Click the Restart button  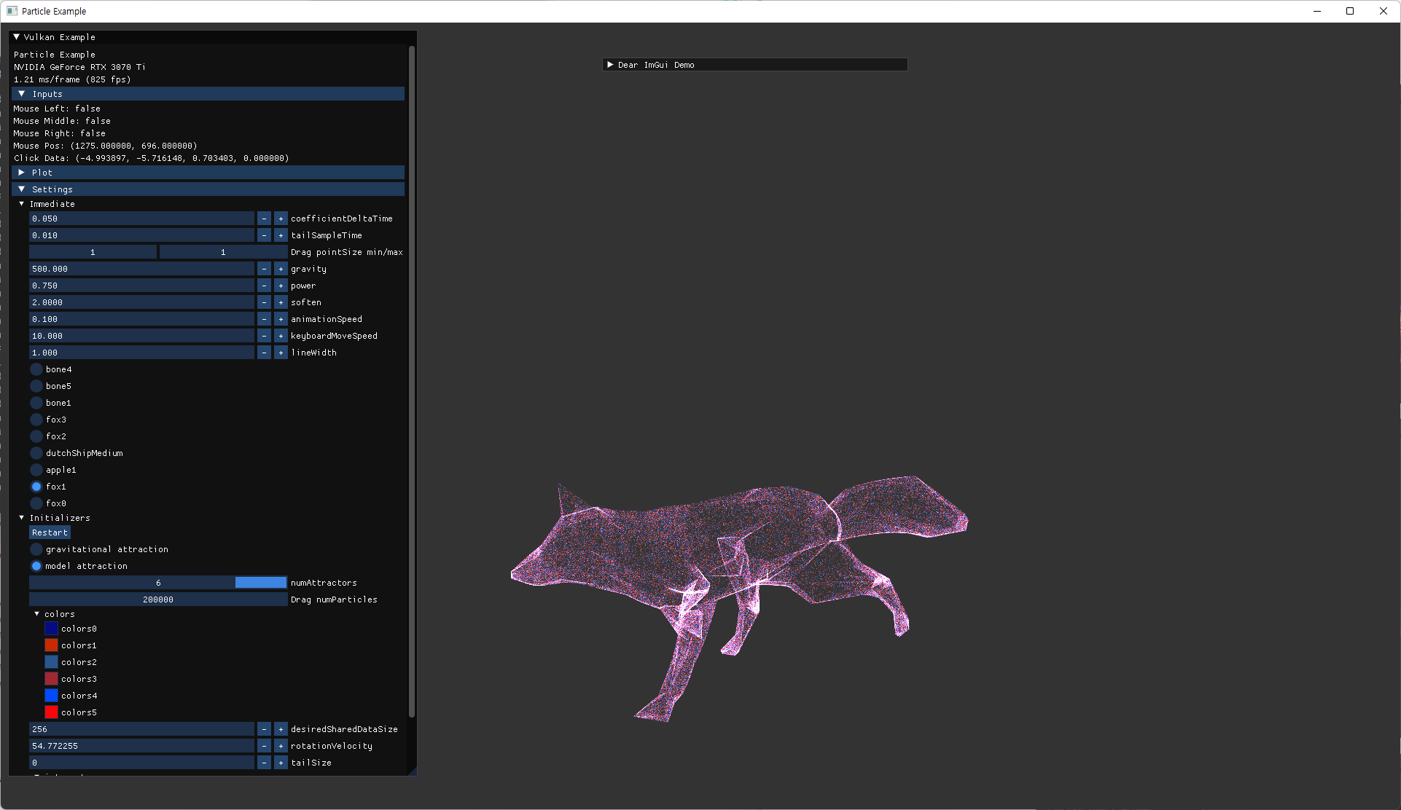50,532
